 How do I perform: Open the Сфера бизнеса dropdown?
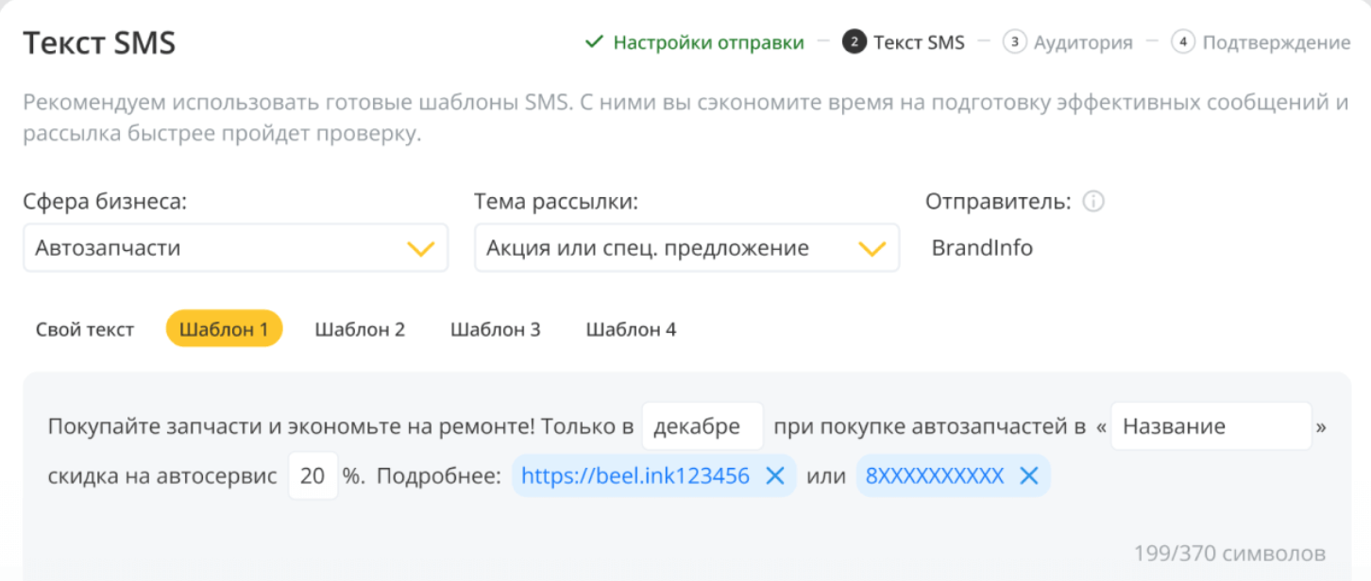pos(235,248)
